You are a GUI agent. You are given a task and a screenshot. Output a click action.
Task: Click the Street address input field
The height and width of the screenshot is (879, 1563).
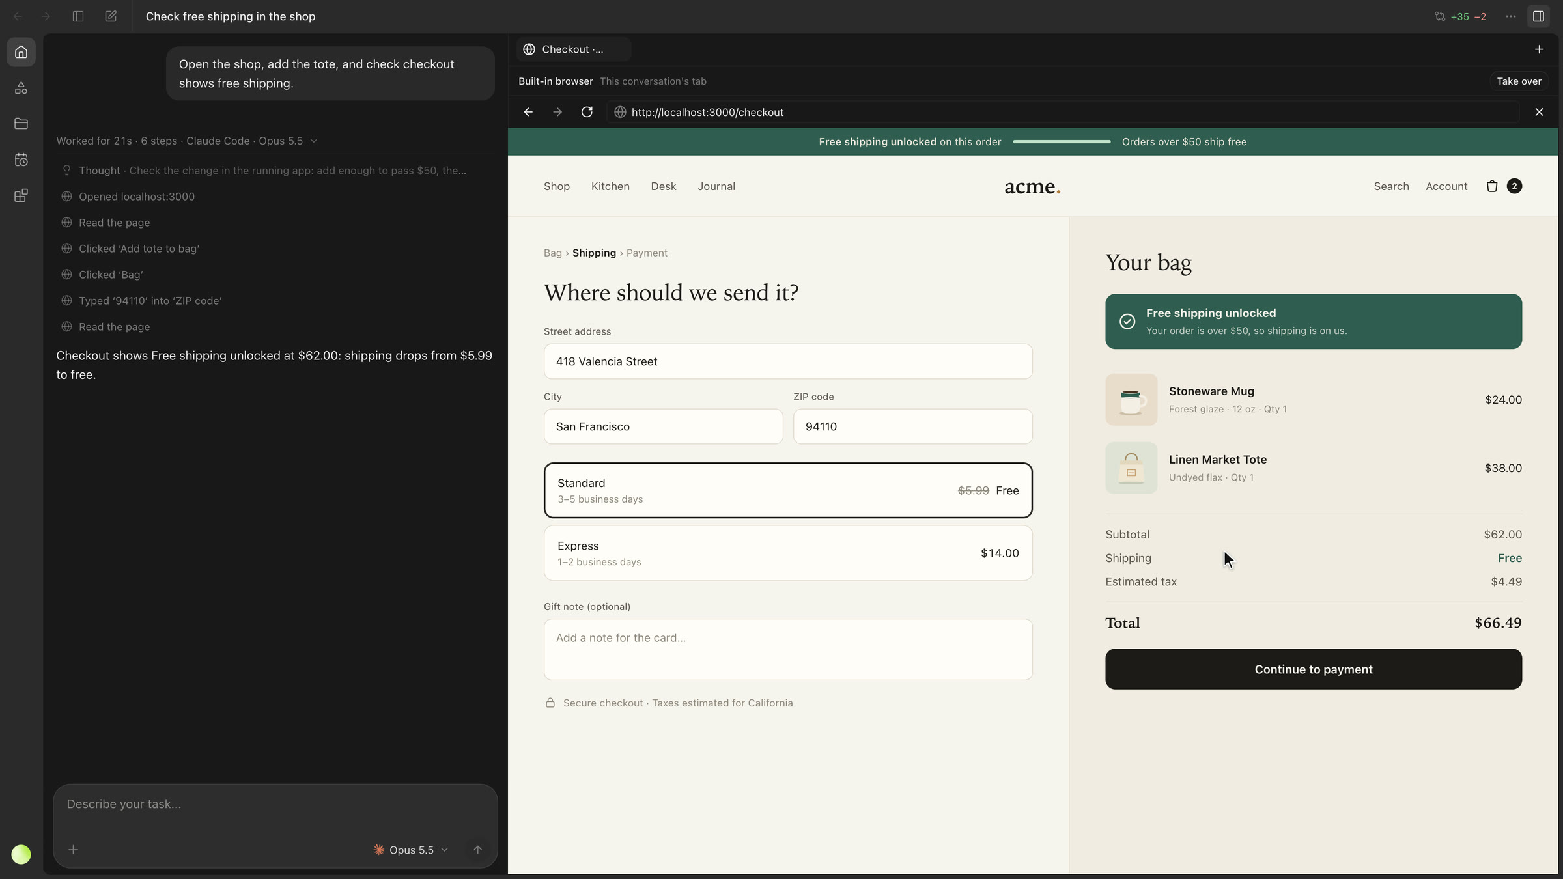tap(788, 361)
